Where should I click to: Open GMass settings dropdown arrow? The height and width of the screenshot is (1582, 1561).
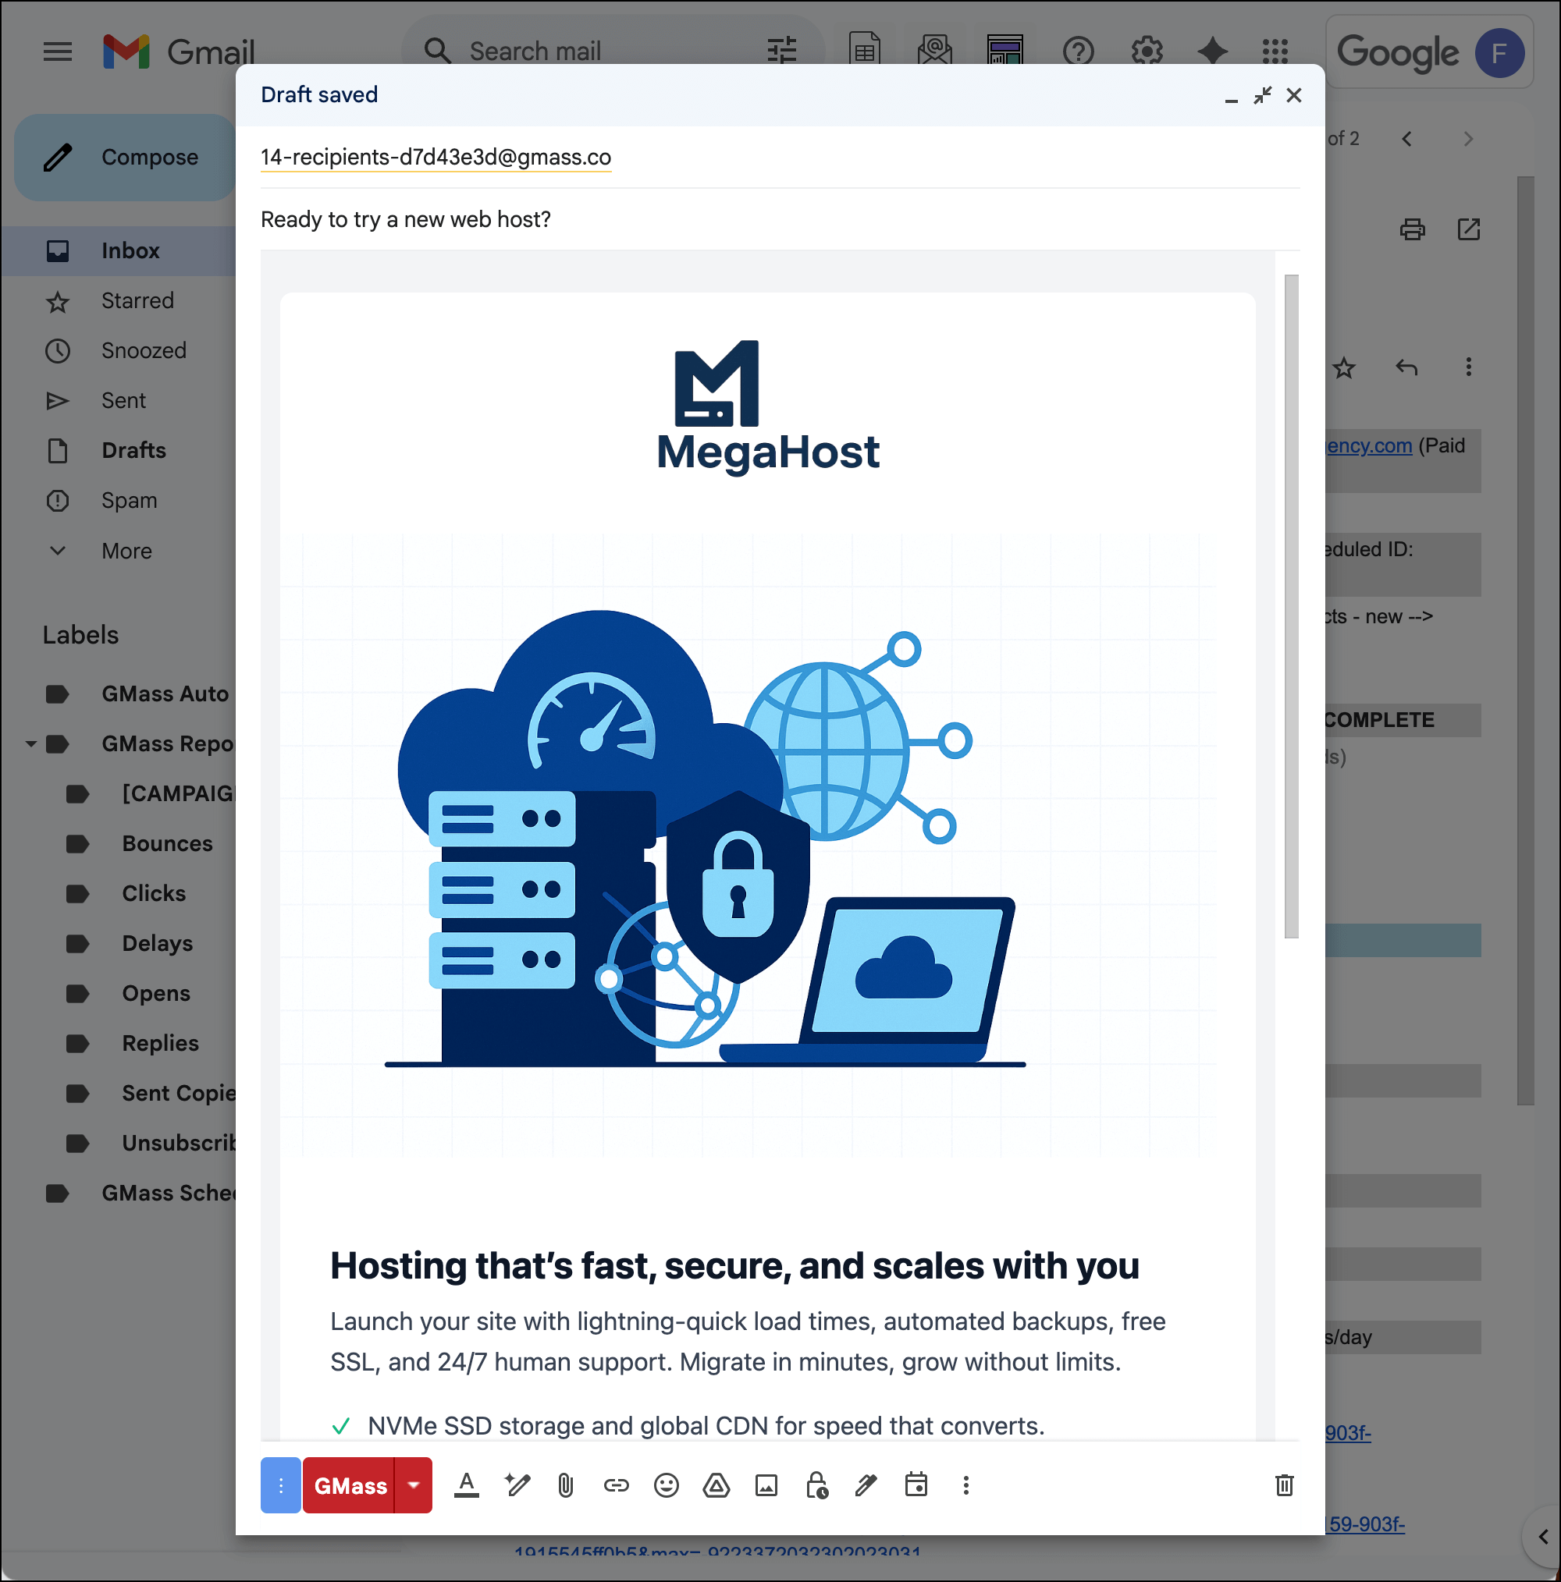pos(414,1485)
